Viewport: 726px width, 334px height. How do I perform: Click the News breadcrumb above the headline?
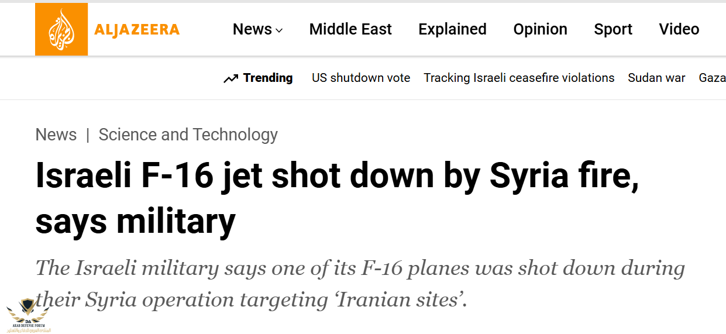tap(56, 135)
